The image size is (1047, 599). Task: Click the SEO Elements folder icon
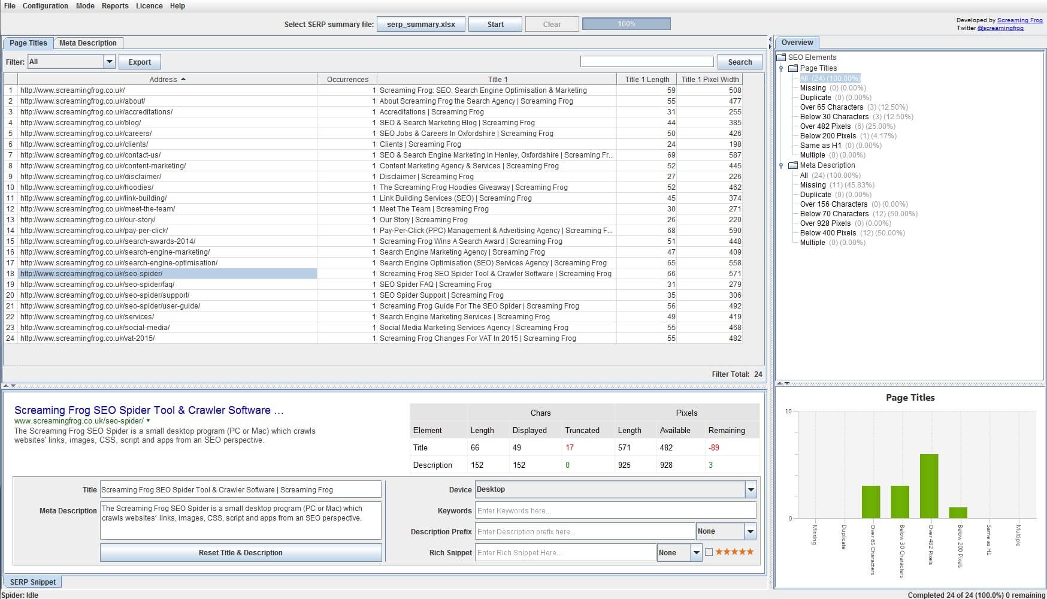(781, 58)
